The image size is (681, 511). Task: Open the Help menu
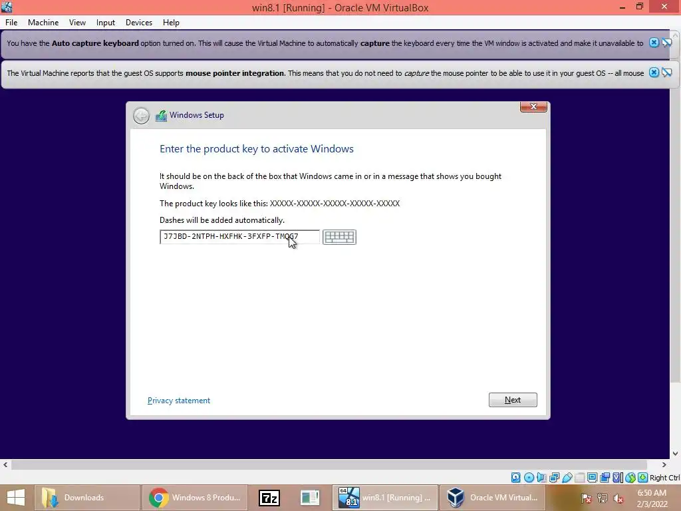pyautogui.click(x=171, y=23)
